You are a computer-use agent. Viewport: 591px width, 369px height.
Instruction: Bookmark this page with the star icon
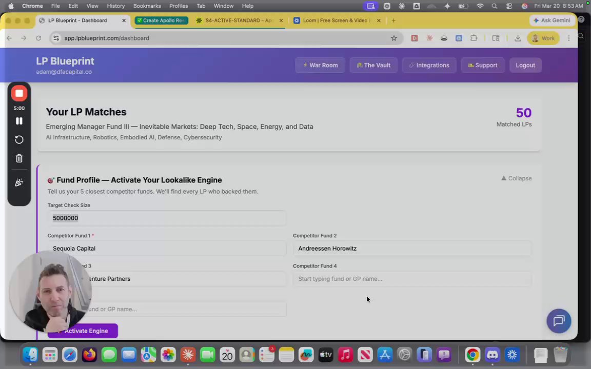(x=394, y=38)
